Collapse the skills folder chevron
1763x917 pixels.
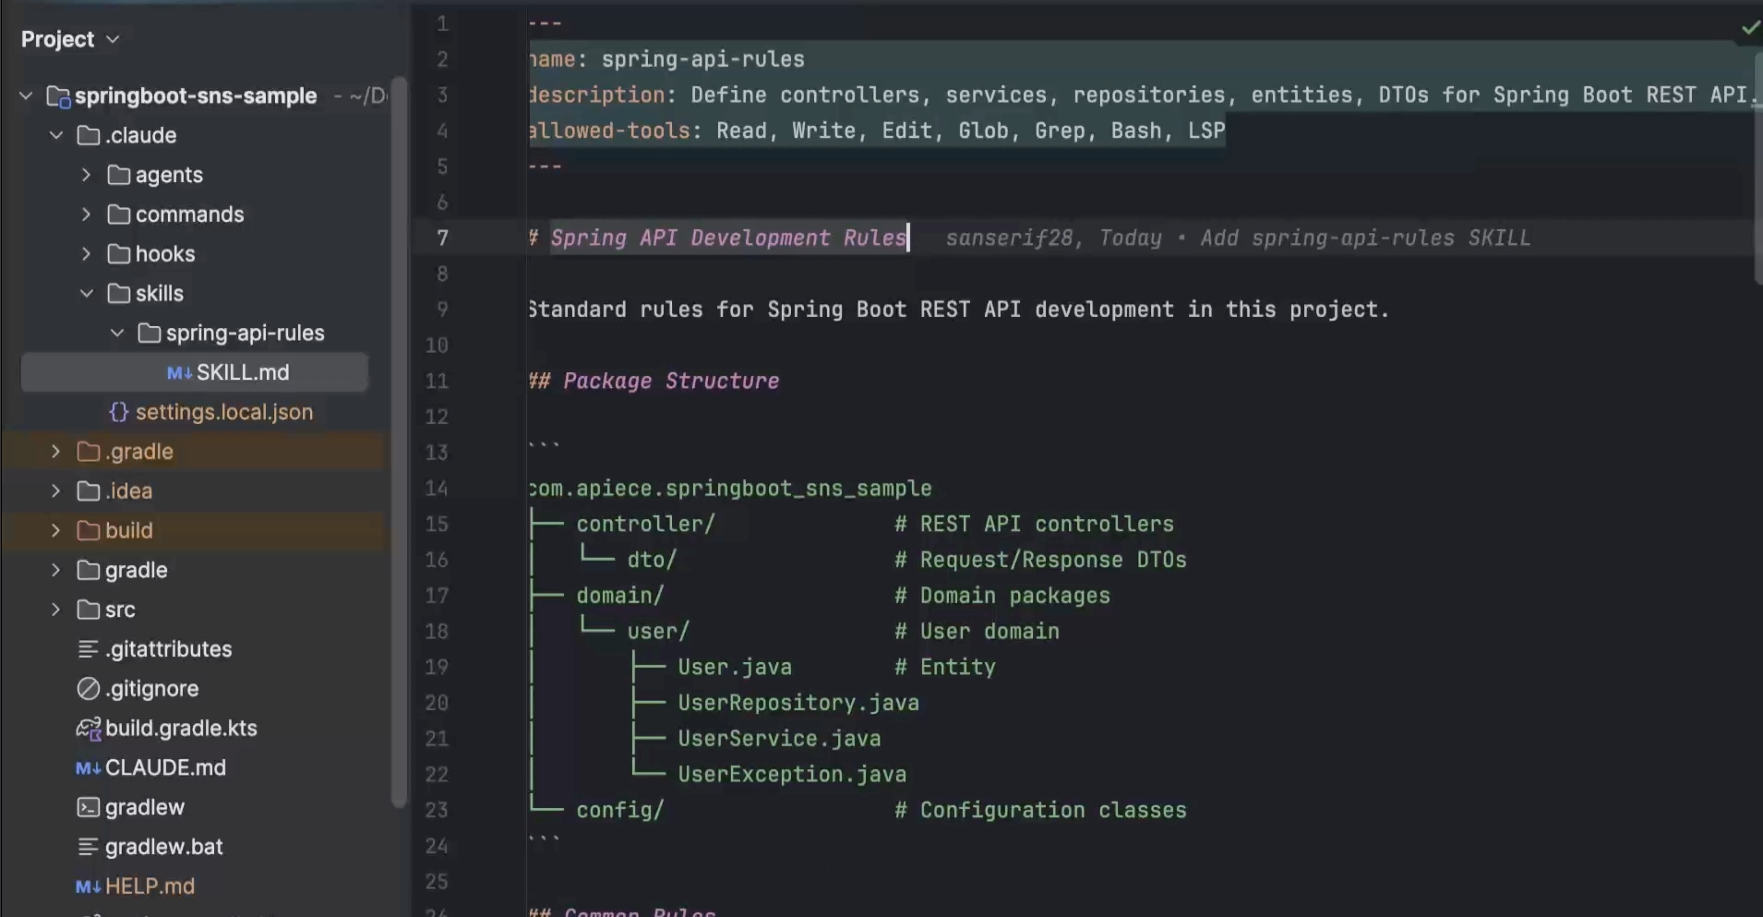click(x=86, y=294)
